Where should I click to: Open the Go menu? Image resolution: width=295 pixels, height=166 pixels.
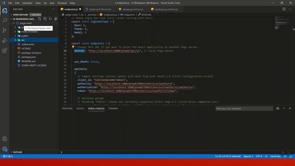click(x=45, y=3)
